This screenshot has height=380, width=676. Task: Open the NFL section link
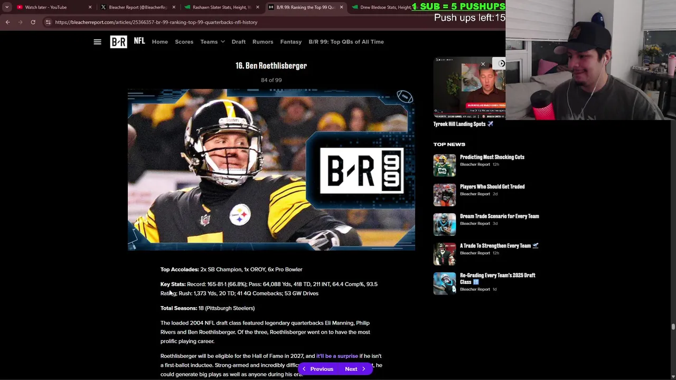click(139, 41)
